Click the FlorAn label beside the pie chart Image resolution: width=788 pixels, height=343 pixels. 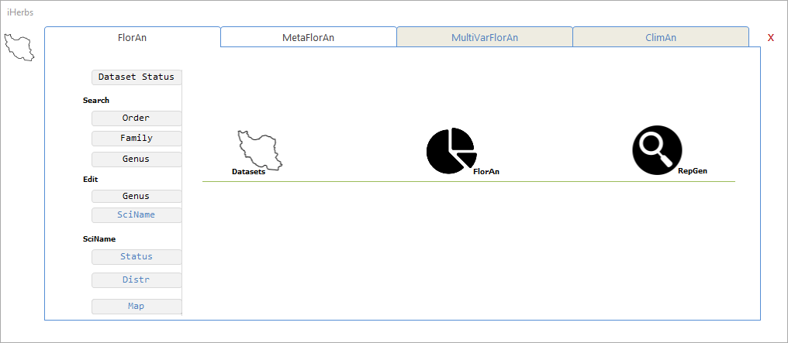(x=486, y=172)
